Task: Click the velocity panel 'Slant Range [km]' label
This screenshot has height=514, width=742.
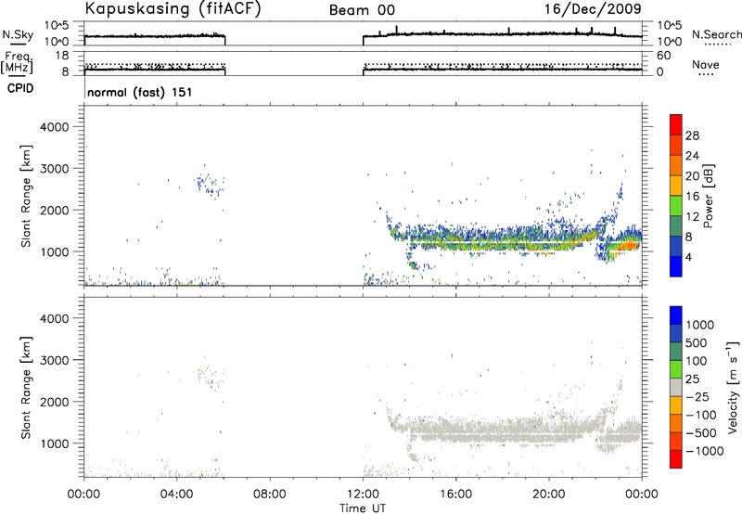Action: 26,388
